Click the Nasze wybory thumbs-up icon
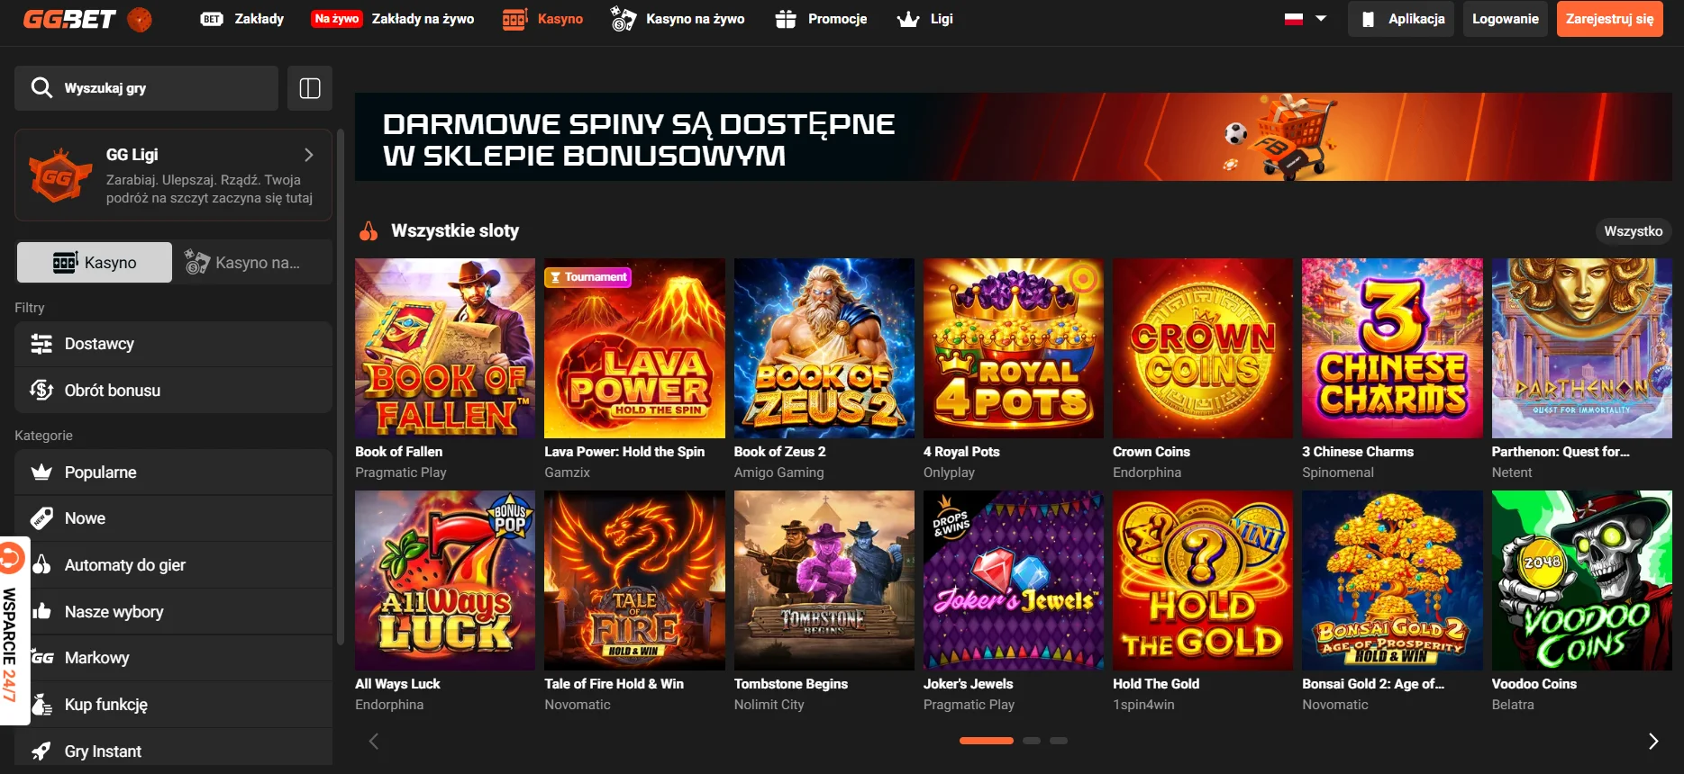 pos(41,611)
